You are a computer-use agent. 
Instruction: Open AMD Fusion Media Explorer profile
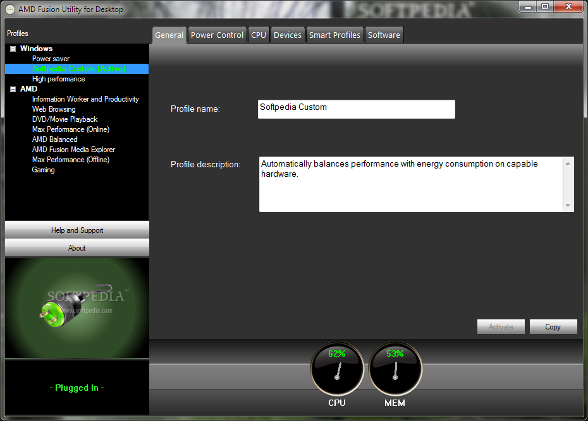pos(73,150)
